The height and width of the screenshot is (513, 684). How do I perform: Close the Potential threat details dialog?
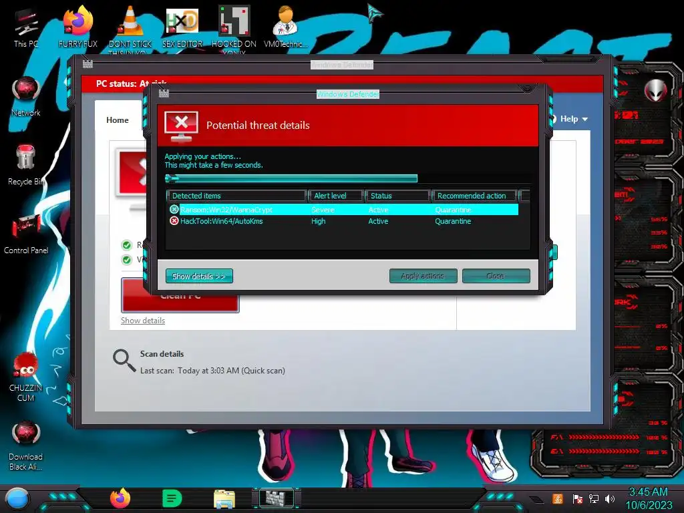496,276
